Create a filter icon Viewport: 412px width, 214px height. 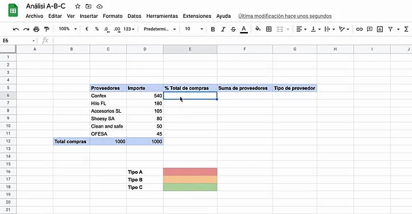[x=390, y=29]
